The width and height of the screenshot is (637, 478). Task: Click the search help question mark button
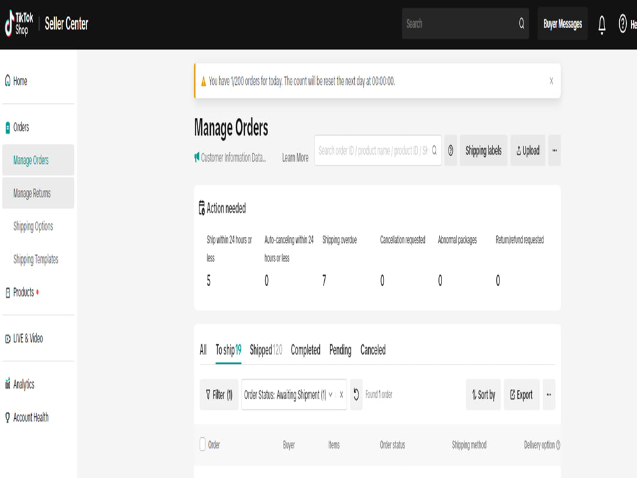point(450,150)
